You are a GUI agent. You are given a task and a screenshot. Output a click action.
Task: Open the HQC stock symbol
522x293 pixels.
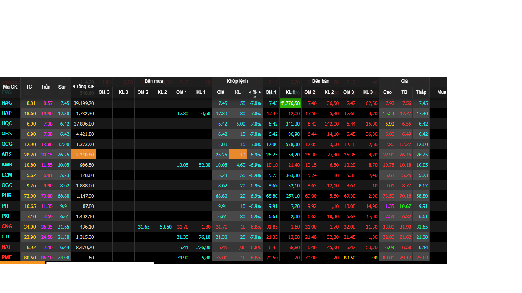tap(7, 124)
